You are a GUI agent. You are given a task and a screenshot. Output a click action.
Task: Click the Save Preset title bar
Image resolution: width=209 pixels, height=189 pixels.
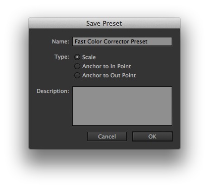[104, 23]
